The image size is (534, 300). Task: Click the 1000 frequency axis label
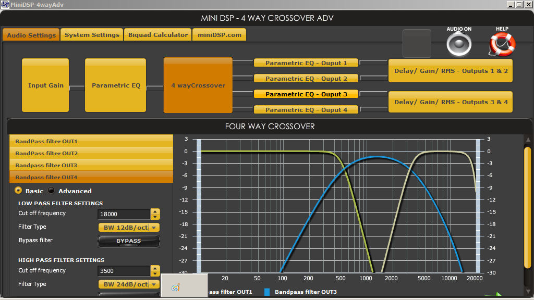click(366, 278)
